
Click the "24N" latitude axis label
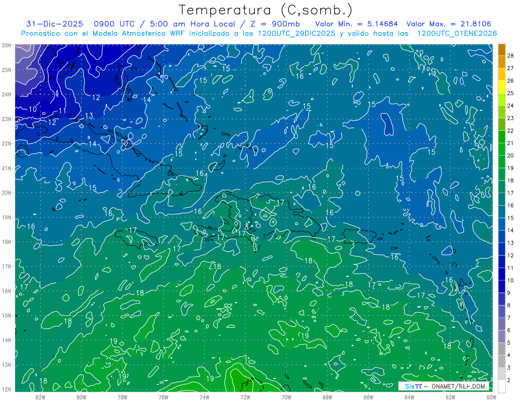[6, 94]
